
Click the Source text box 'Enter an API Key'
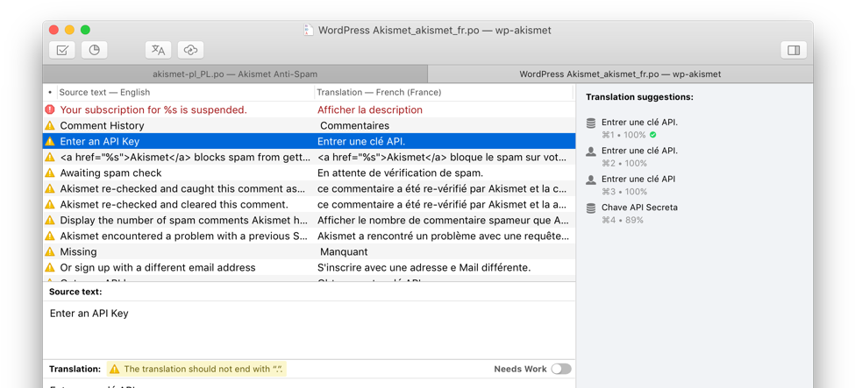(x=310, y=329)
